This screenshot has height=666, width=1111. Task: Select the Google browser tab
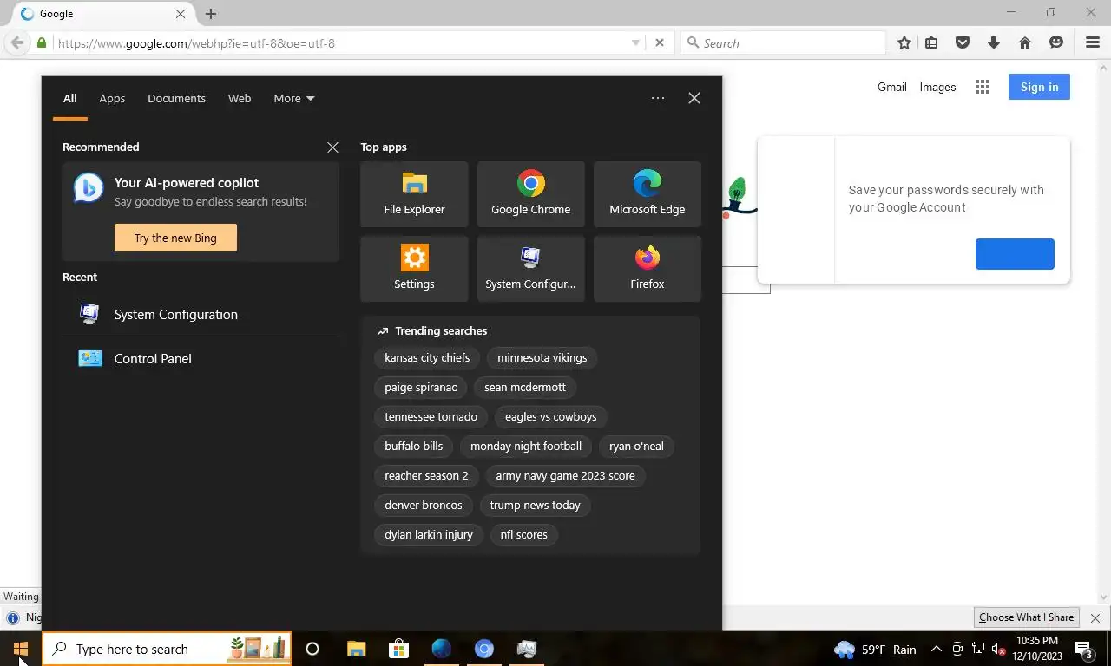[104, 14]
